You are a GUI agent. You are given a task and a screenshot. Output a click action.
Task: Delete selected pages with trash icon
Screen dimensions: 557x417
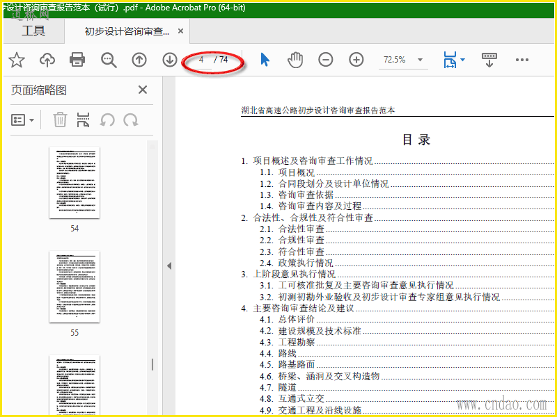click(x=60, y=120)
